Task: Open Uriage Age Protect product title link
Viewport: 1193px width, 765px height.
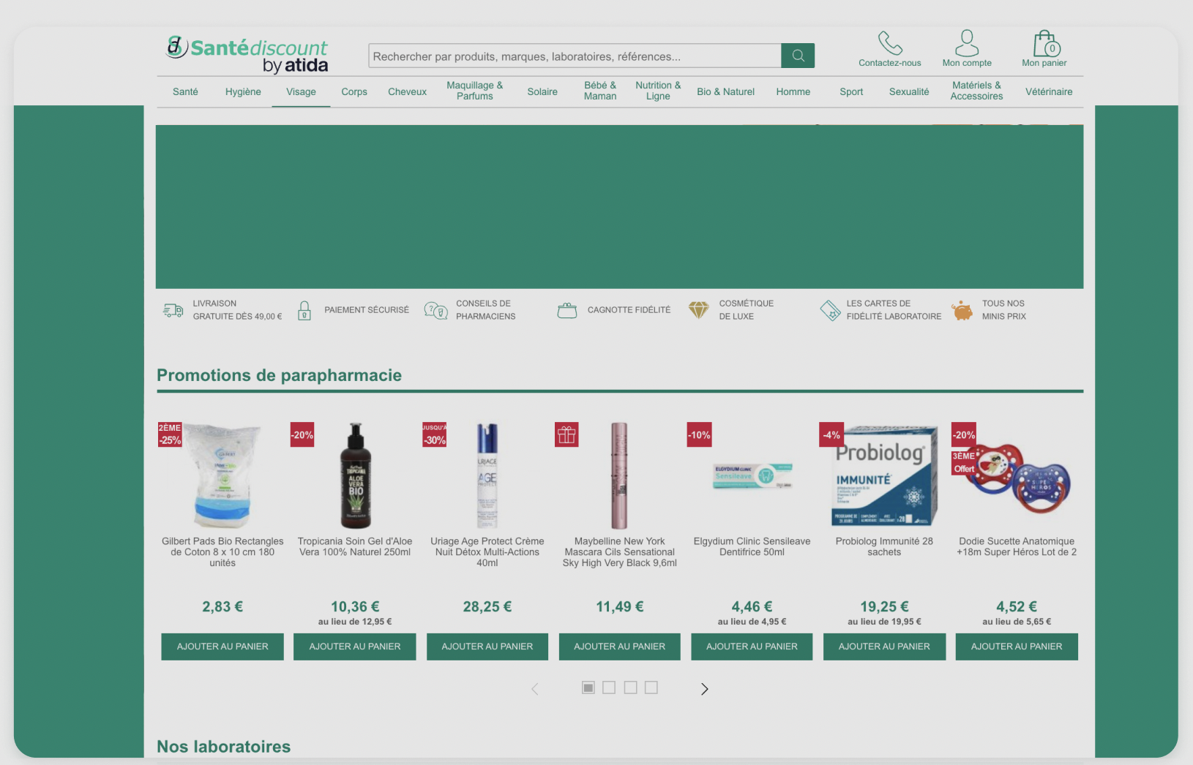Action: (487, 552)
